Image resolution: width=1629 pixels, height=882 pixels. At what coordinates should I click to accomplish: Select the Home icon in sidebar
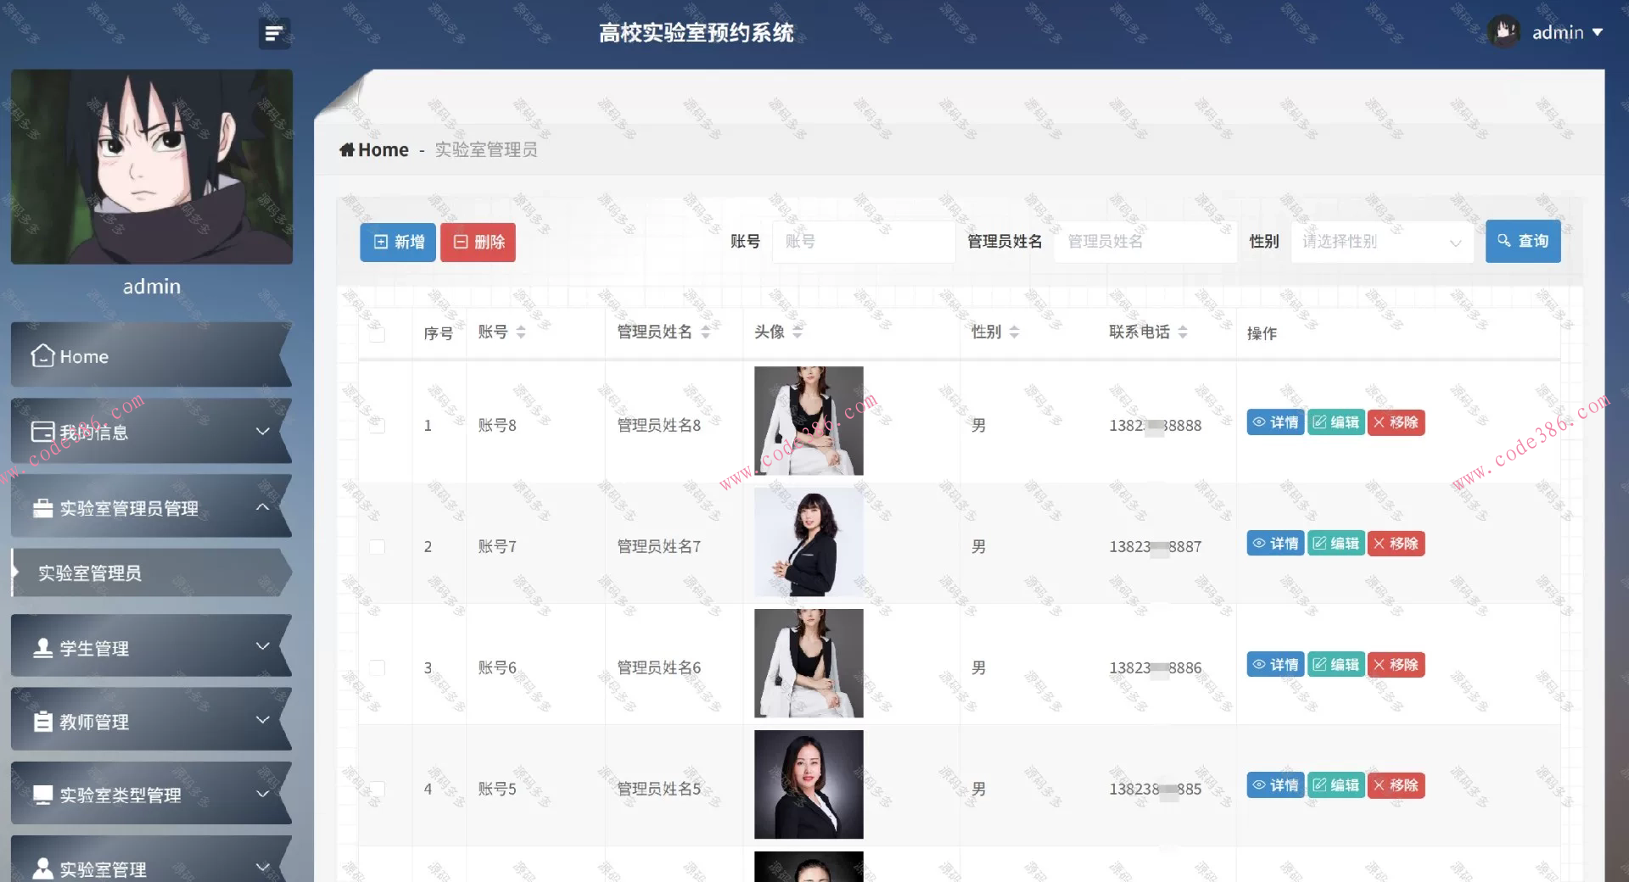(x=40, y=356)
